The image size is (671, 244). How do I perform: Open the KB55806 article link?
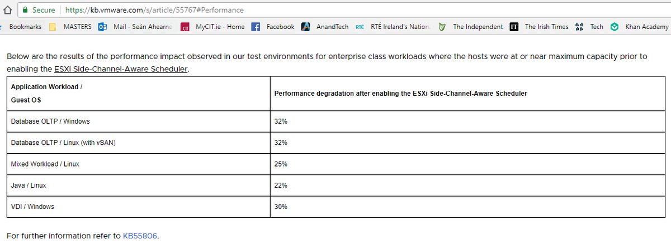point(140,236)
